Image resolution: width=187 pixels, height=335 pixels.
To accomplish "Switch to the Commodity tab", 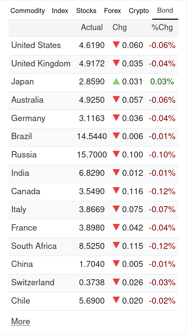I will tap(28, 11).
